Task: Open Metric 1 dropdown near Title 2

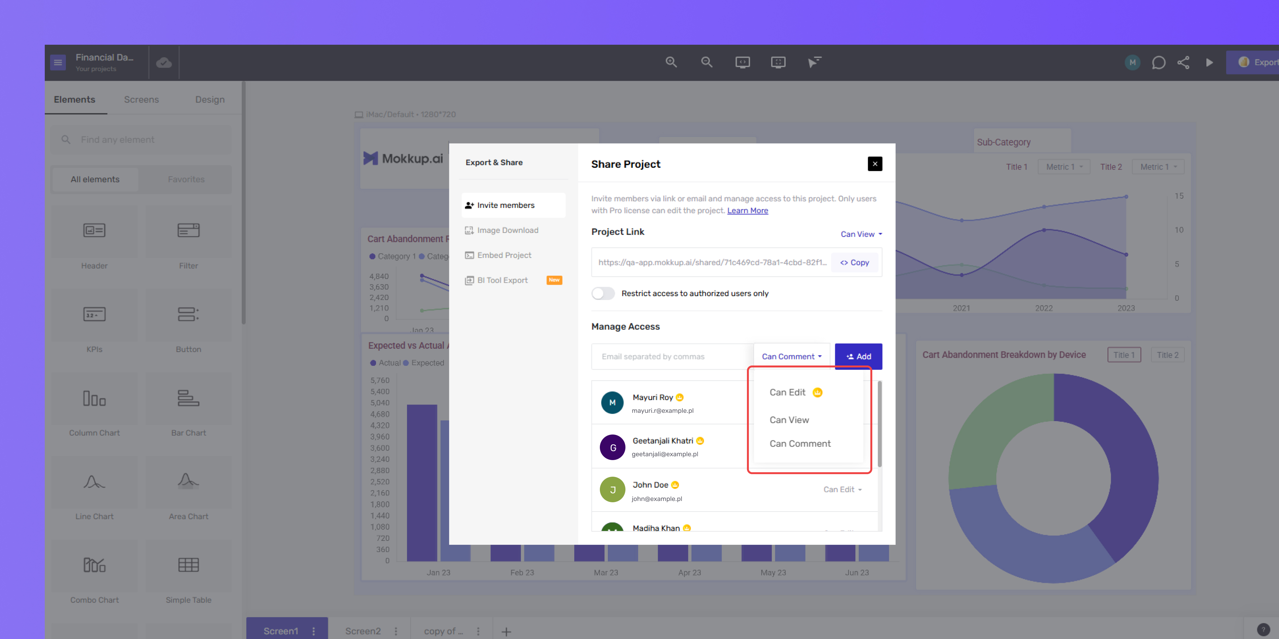Action: [1158, 167]
